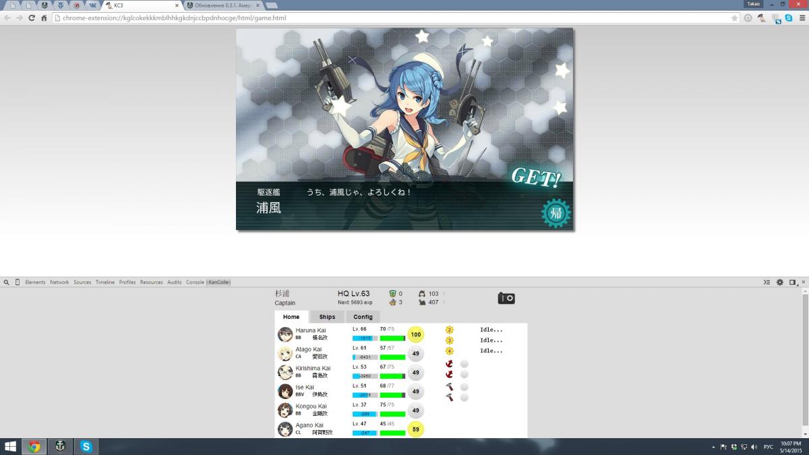The image size is (809, 455).
Task: Show DevTools console drawer
Action: 767,282
